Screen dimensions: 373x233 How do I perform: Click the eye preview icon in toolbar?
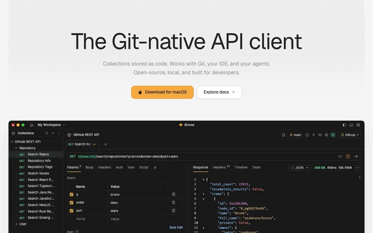(x=320, y=135)
